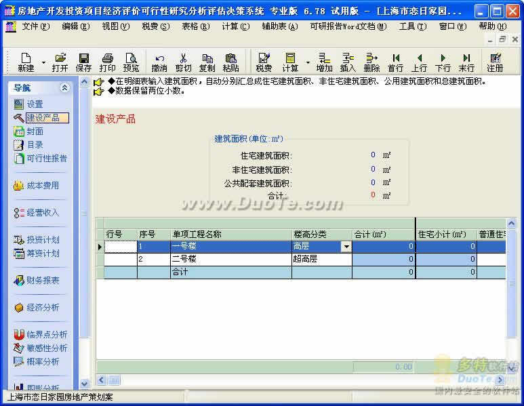Click the 保存 (Save) toolbar icon
This screenshot has height=406, width=524.
[x=83, y=62]
